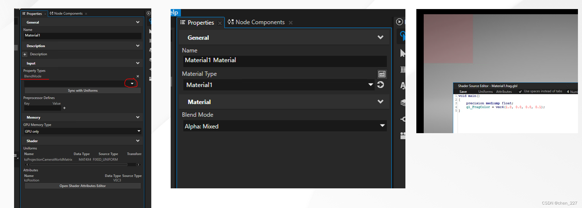Open the GPU only memory type dropdown

click(83, 131)
